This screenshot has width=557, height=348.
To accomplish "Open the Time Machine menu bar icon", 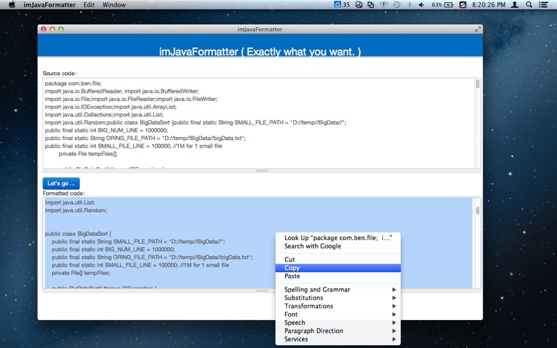I will pyautogui.click(x=397, y=5).
